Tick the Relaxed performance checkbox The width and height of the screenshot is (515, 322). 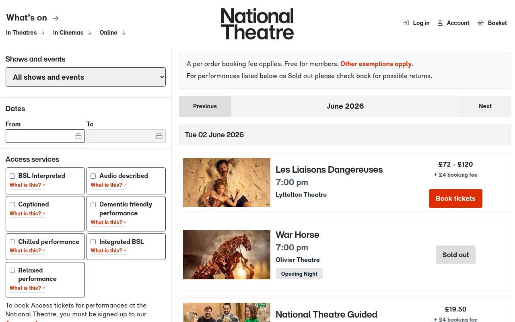click(12, 270)
